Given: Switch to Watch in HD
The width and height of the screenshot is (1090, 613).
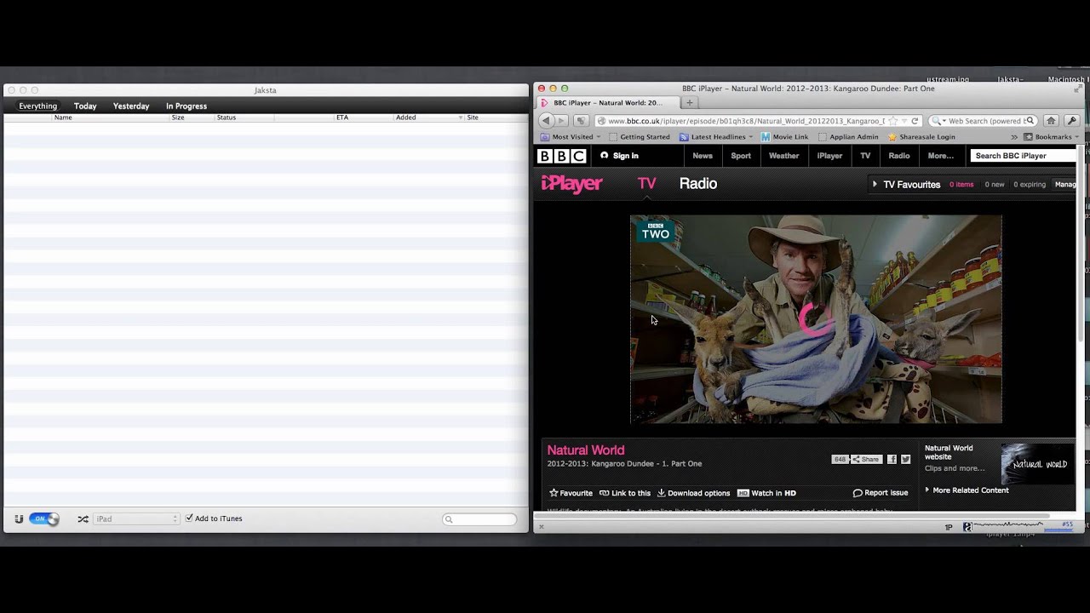Looking at the screenshot, I should [x=766, y=493].
